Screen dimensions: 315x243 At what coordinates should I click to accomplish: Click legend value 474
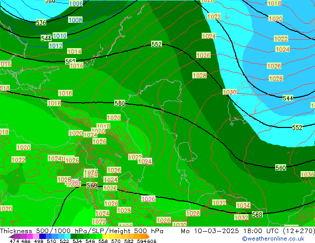pos(14,241)
